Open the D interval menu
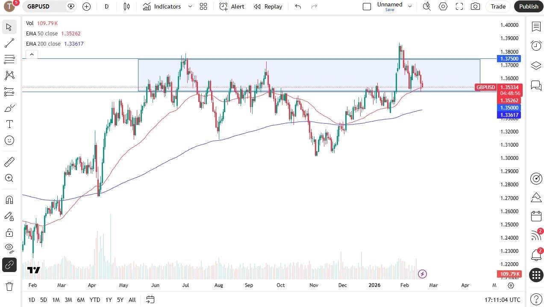Screen dimensions: 544x307 106,6
